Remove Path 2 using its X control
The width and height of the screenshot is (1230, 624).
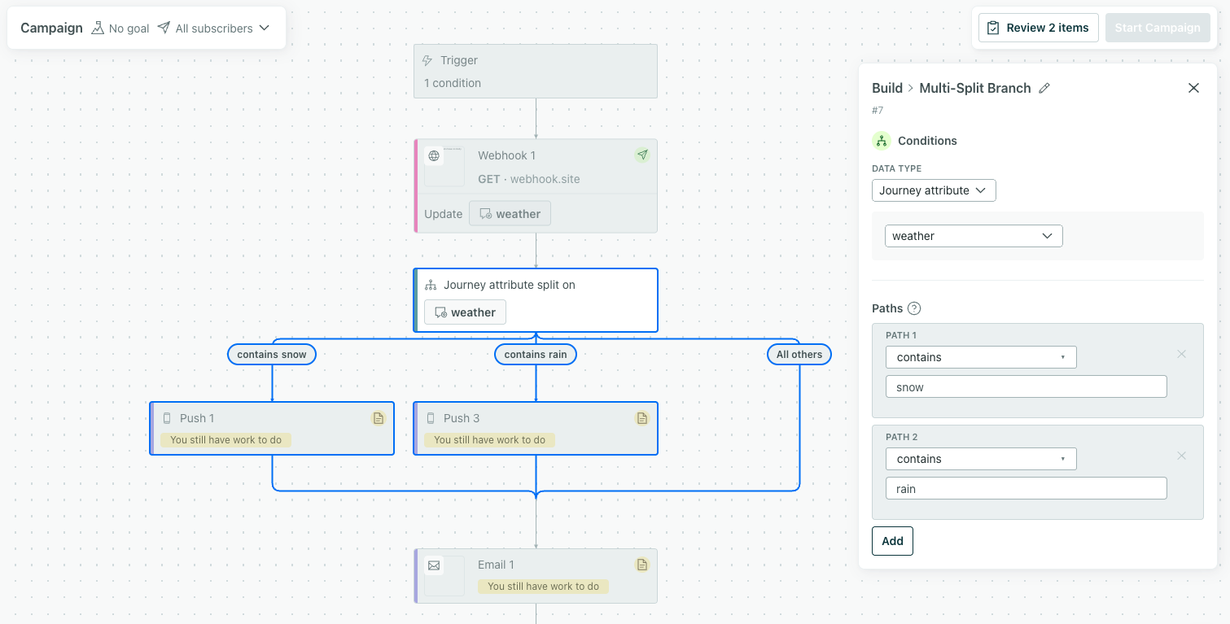point(1181,456)
